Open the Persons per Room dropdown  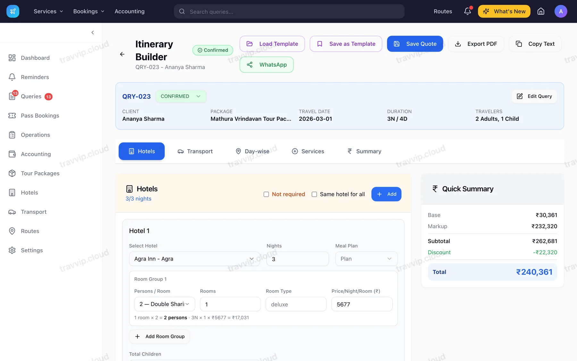pos(164,304)
